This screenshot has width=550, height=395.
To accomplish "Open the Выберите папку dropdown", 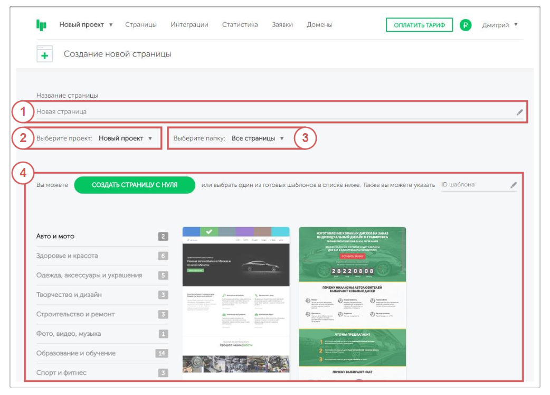I will [258, 138].
